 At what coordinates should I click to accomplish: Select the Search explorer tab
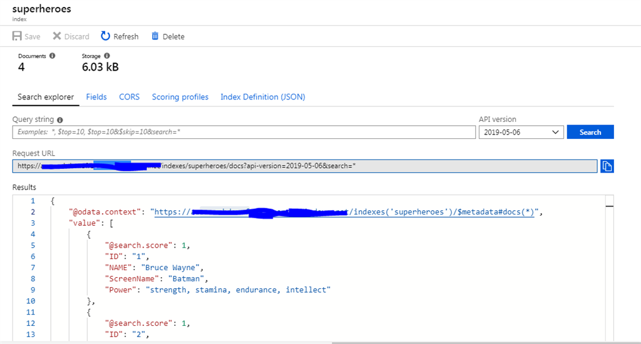coord(45,97)
